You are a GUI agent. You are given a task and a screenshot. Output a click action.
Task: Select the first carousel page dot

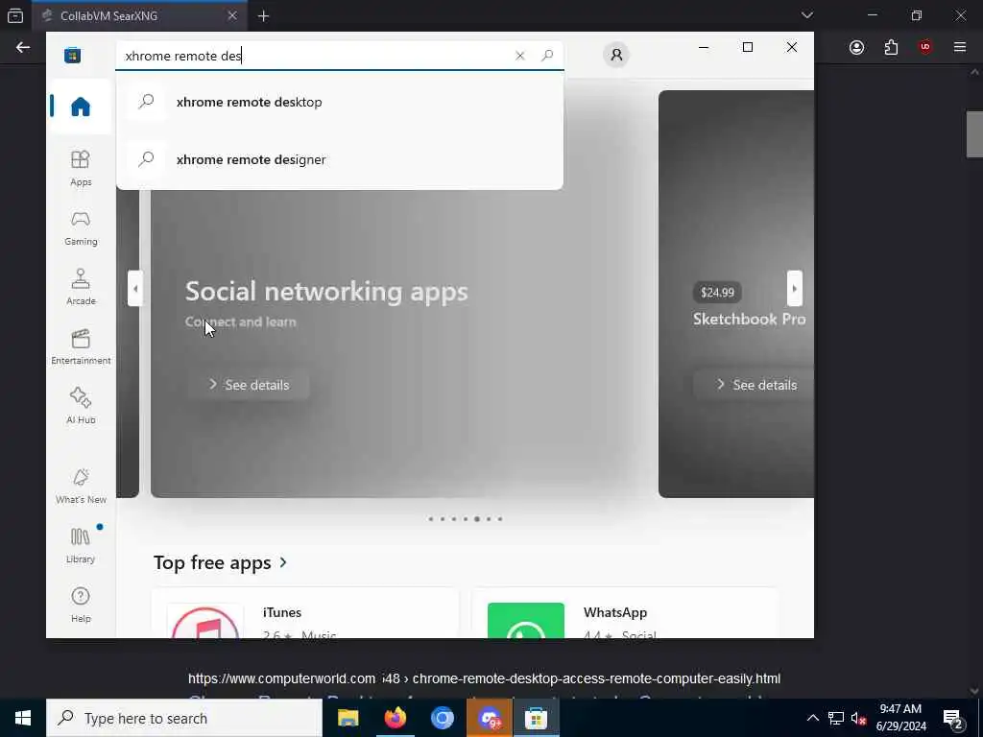[x=431, y=519]
